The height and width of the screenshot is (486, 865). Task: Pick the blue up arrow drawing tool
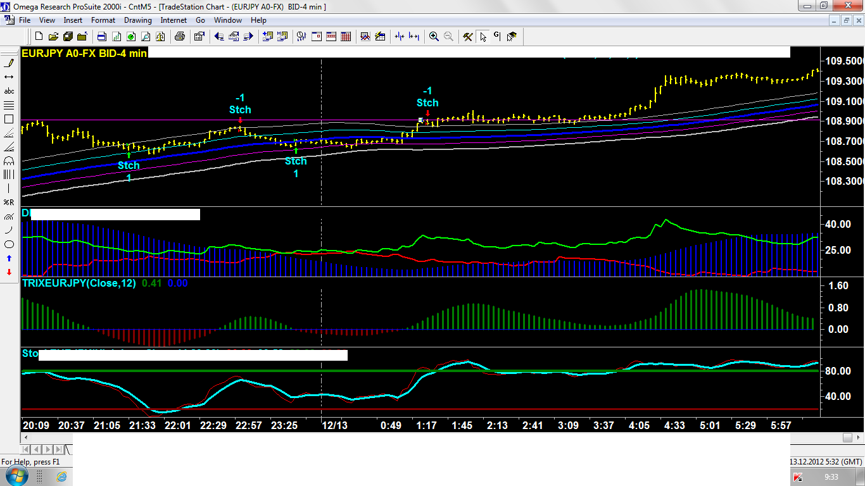click(9, 258)
